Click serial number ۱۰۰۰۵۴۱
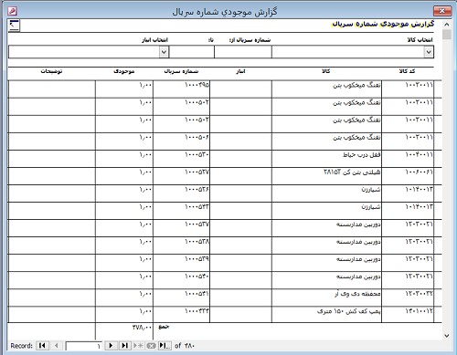This screenshot has width=457, height=355. pos(197,294)
